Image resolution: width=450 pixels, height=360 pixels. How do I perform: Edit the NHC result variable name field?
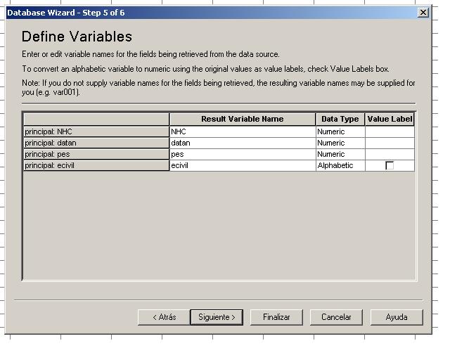(x=242, y=131)
